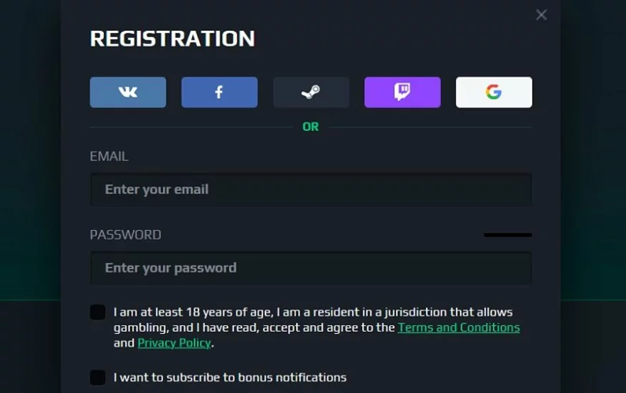Tick the 18 years of age checkbox
This screenshot has height=393, width=626.
(98, 313)
